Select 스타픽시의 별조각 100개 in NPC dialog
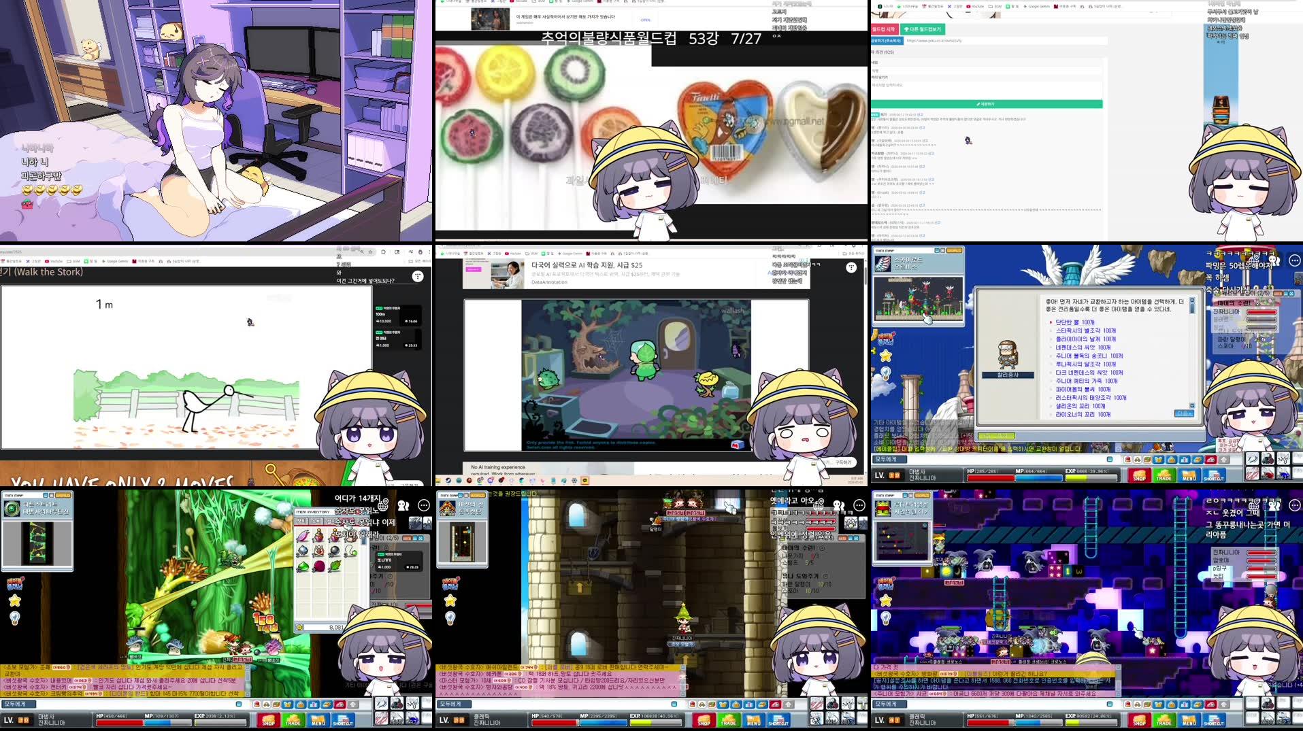Screen dimensions: 1303x731 (x=1086, y=330)
